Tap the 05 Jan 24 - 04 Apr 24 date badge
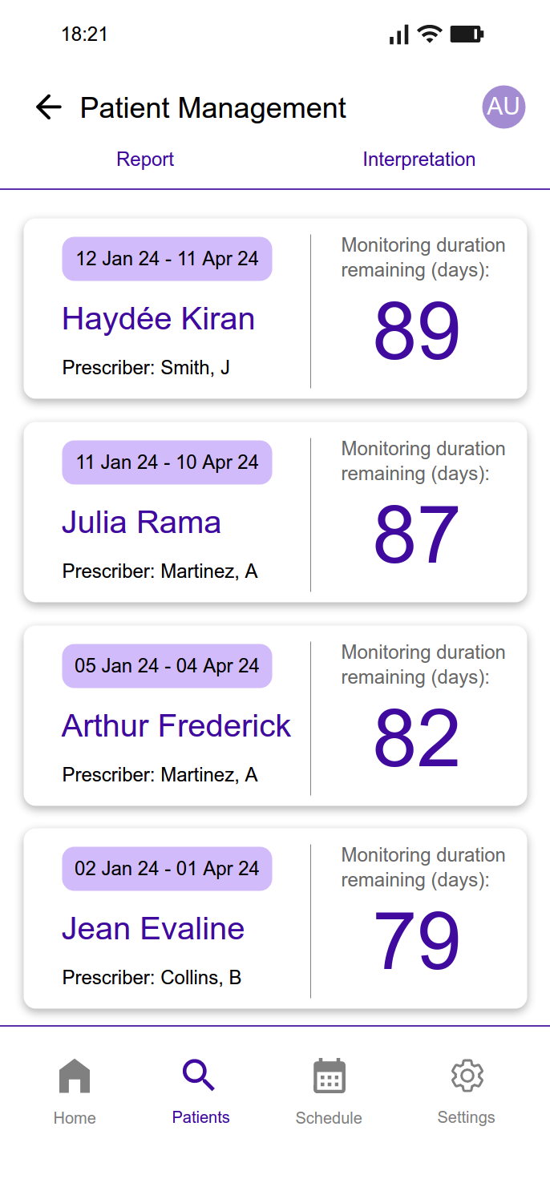 coord(167,666)
